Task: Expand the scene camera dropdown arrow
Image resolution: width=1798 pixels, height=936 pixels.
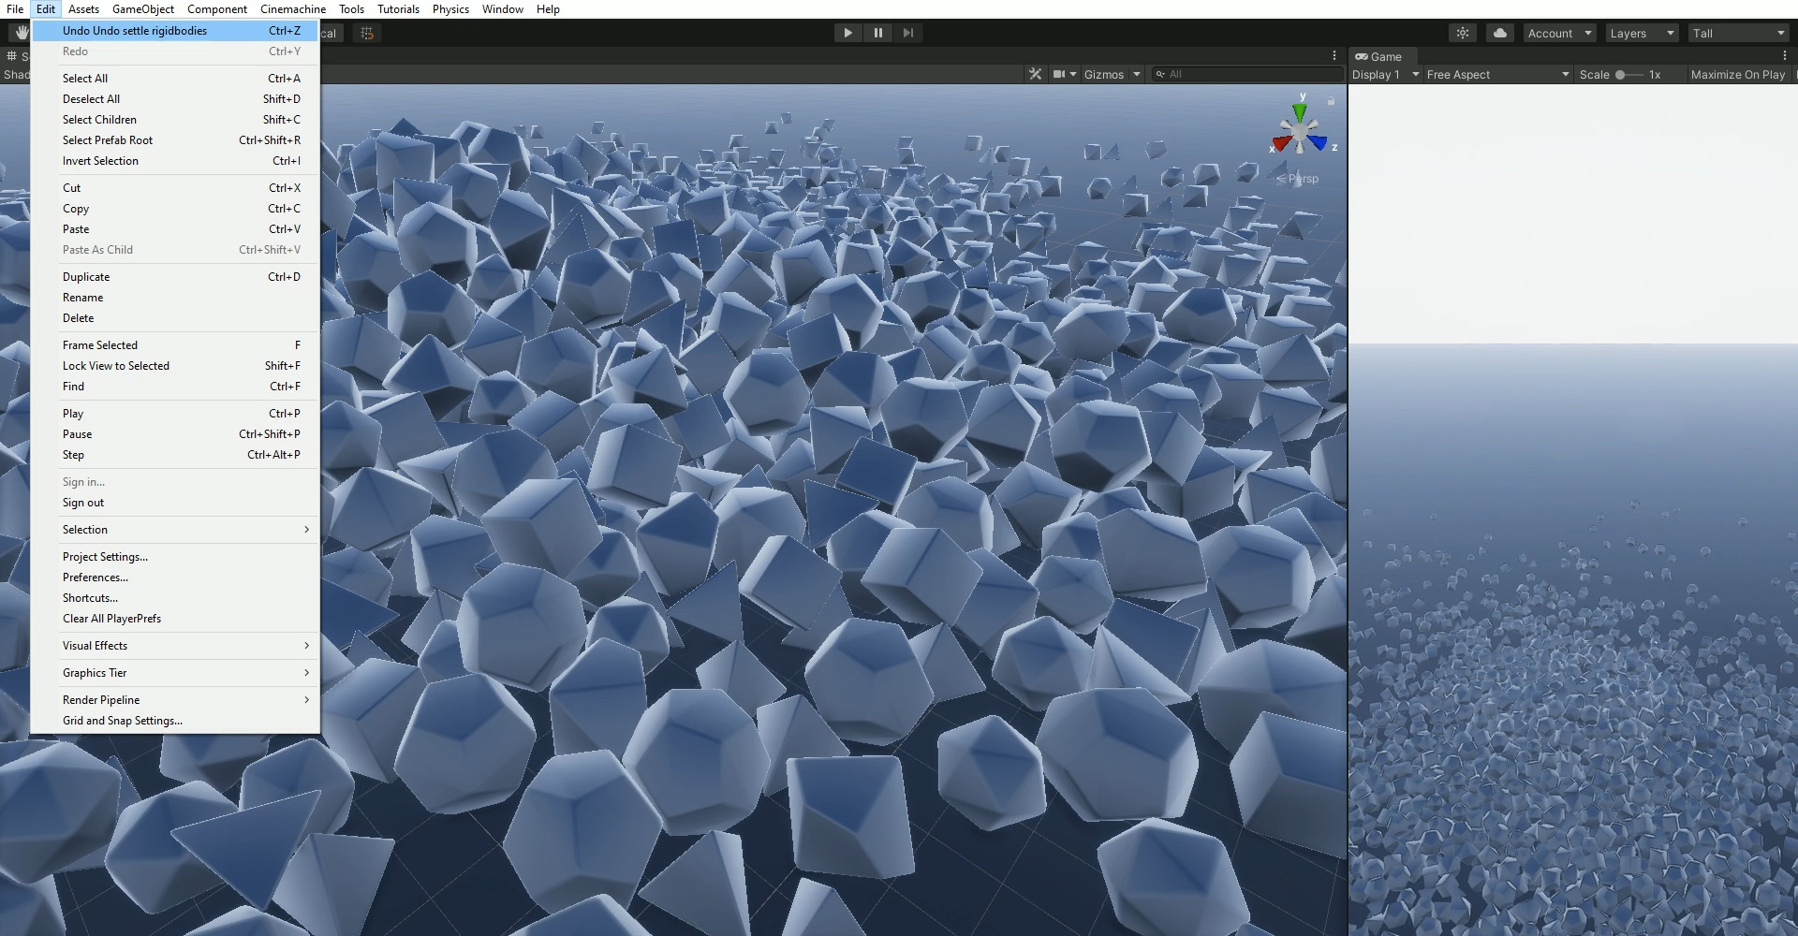Action: click(x=1072, y=74)
